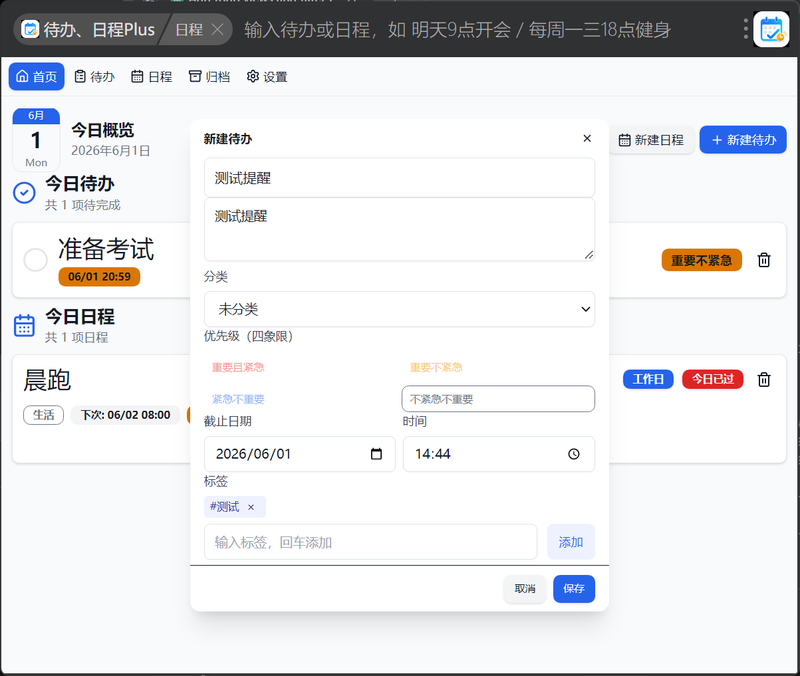The width and height of the screenshot is (800, 676).
Task: Click the 重要不紧急 badge on 准备考试
Action: point(702,260)
